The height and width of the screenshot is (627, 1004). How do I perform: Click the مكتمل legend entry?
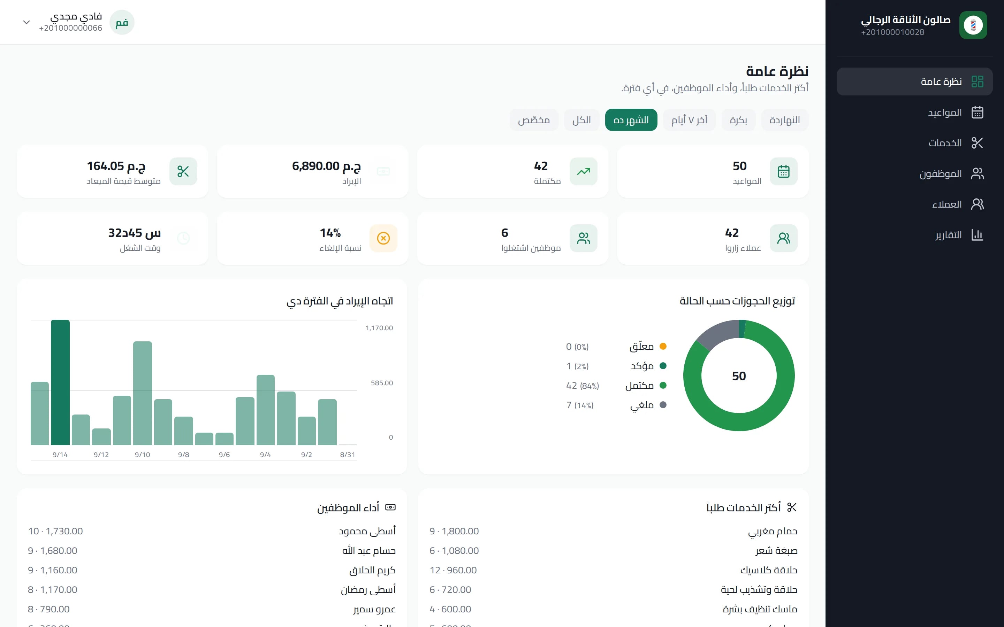click(616, 385)
